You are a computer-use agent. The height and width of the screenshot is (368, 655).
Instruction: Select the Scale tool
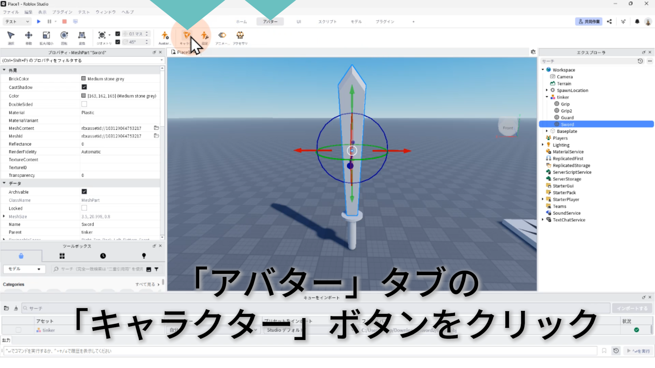point(46,35)
